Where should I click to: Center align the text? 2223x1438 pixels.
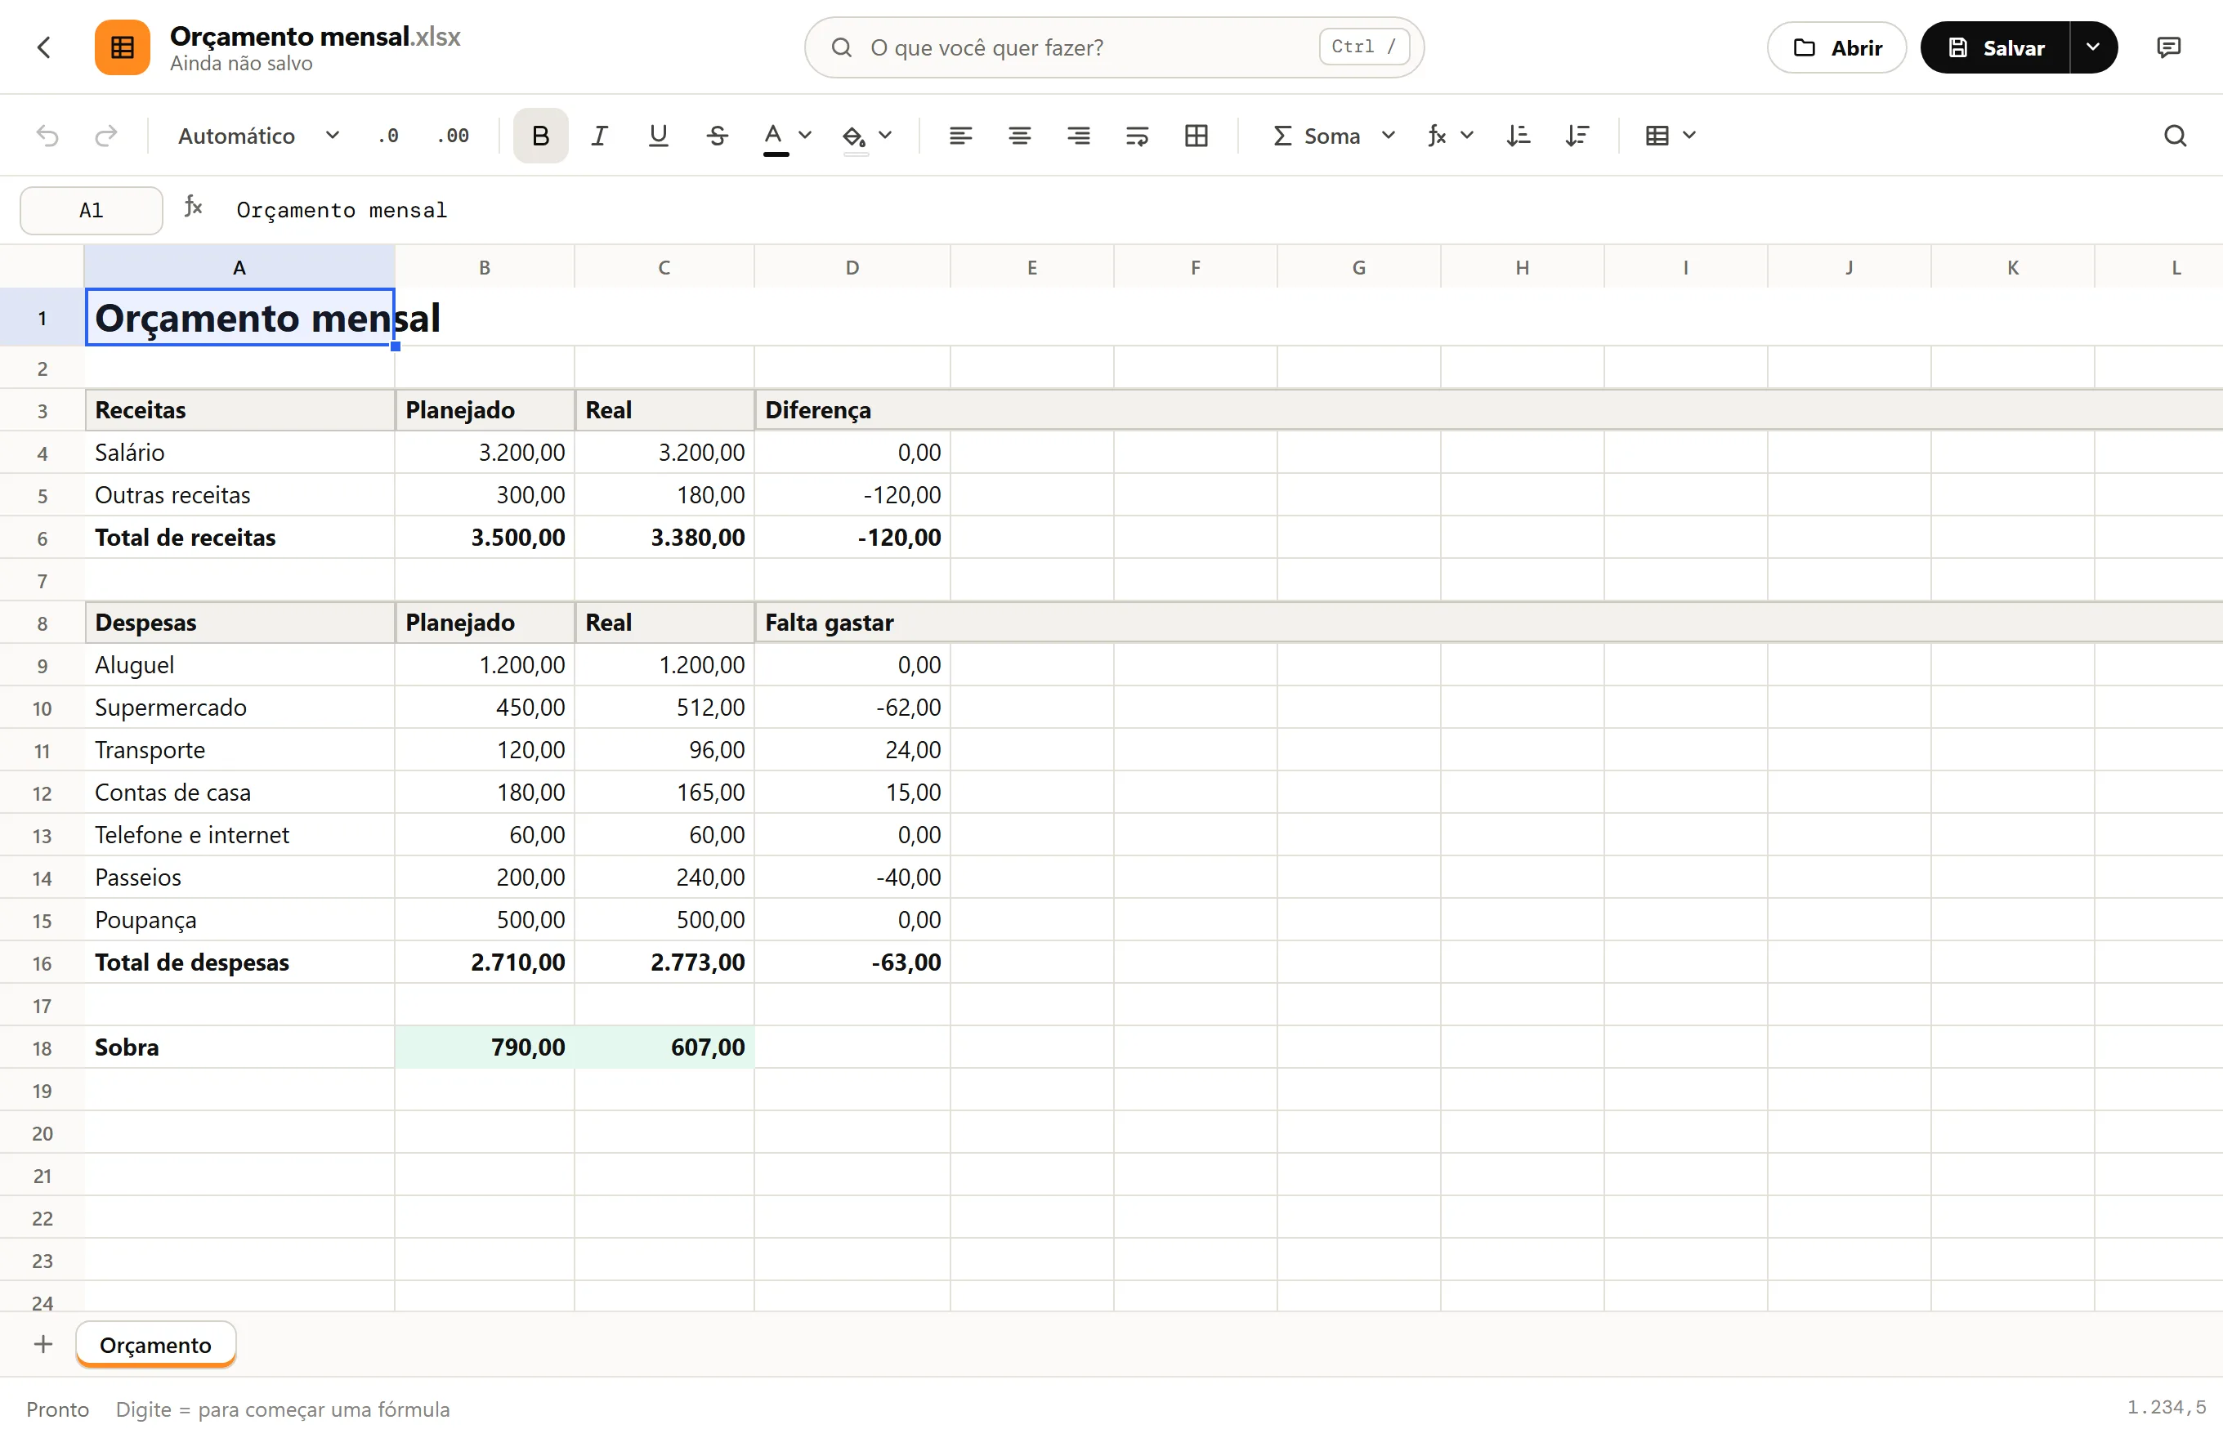coord(1019,136)
